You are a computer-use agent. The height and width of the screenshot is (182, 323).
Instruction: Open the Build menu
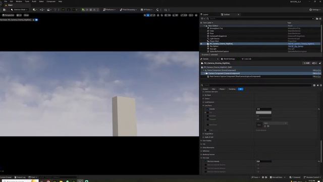coord(34,2)
